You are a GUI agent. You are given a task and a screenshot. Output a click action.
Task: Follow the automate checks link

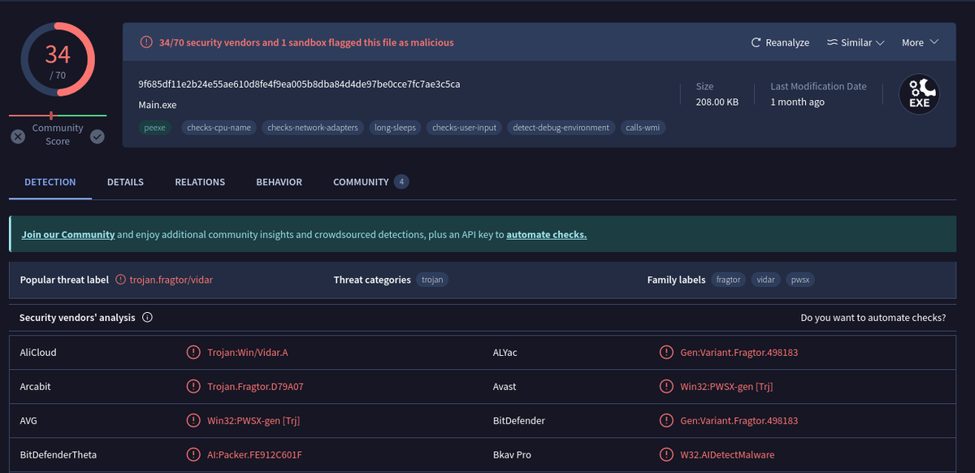coord(546,235)
